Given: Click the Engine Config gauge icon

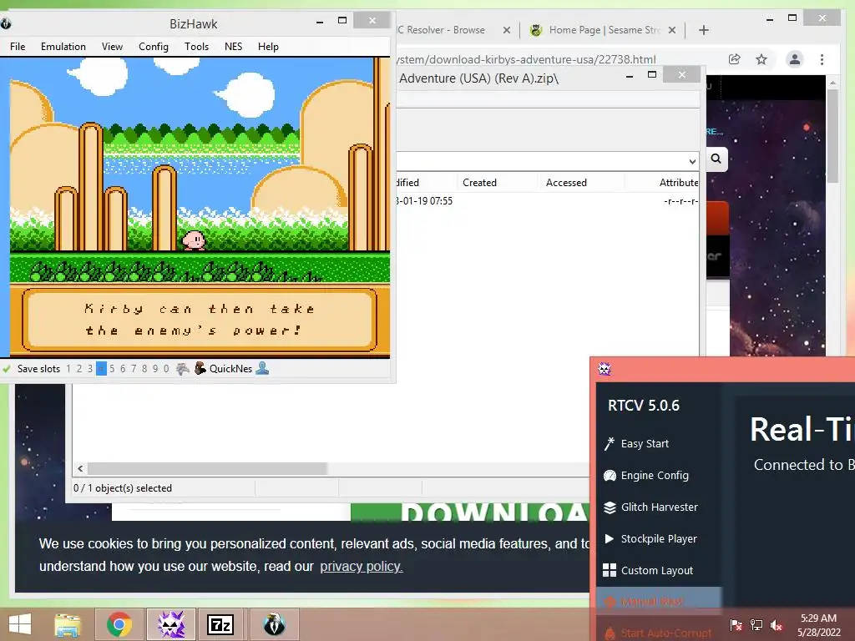Looking at the screenshot, I should click(610, 475).
